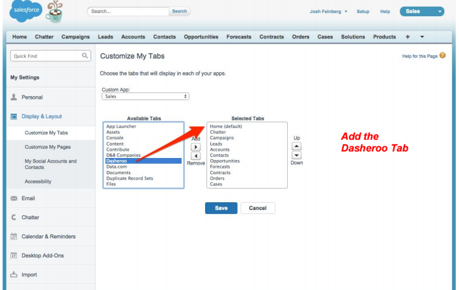Click the Salesforce cloud logo
The width and height of the screenshot is (459, 290).
26,11
